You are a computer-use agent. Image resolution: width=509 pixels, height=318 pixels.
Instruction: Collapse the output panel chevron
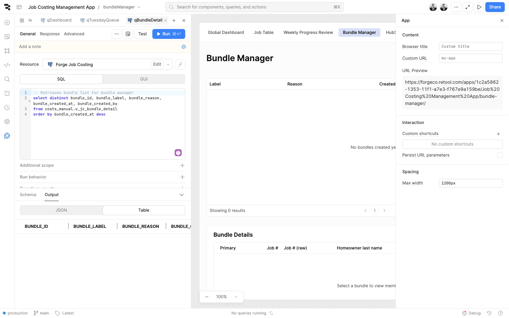pos(182,195)
